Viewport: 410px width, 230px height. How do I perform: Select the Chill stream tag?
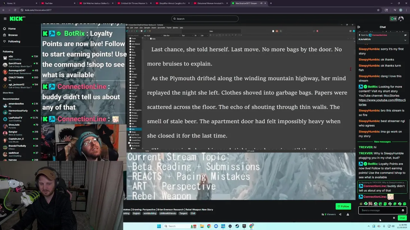point(193,213)
